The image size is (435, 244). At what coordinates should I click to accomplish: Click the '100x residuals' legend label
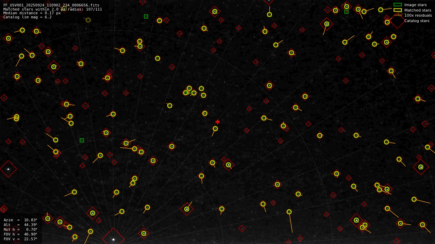[418, 15]
